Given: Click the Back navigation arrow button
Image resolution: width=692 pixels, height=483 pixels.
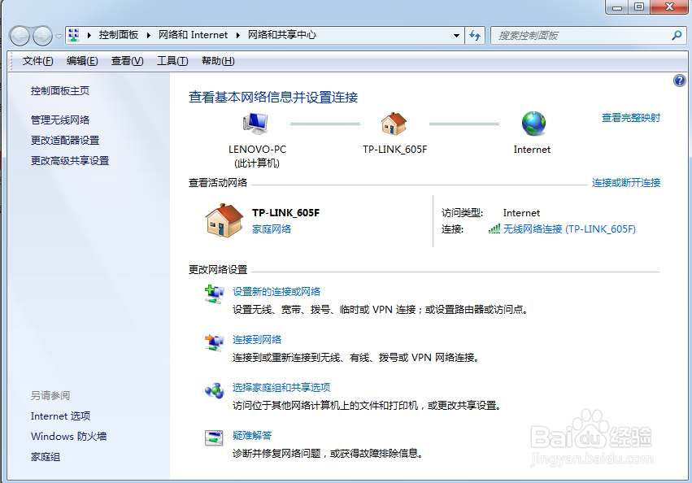Looking at the screenshot, I should pyautogui.click(x=20, y=37).
